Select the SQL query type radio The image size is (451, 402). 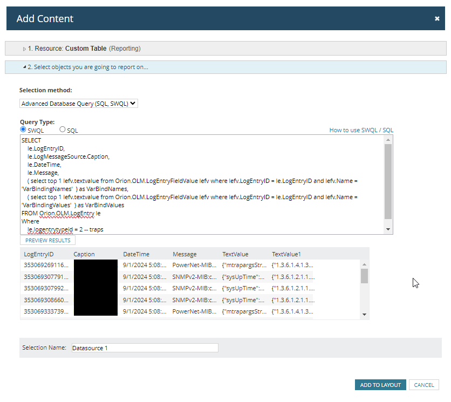[x=63, y=130]
